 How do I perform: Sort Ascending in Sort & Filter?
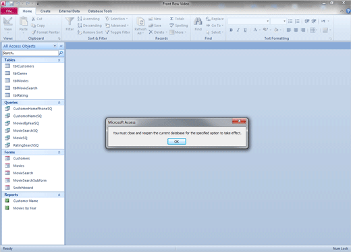tap(88, 19)
